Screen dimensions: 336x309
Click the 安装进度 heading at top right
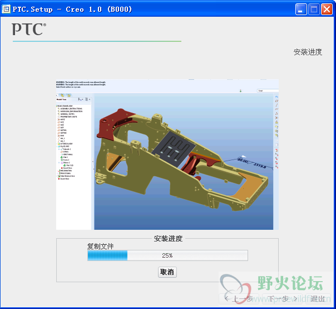[x=308, y=52]
